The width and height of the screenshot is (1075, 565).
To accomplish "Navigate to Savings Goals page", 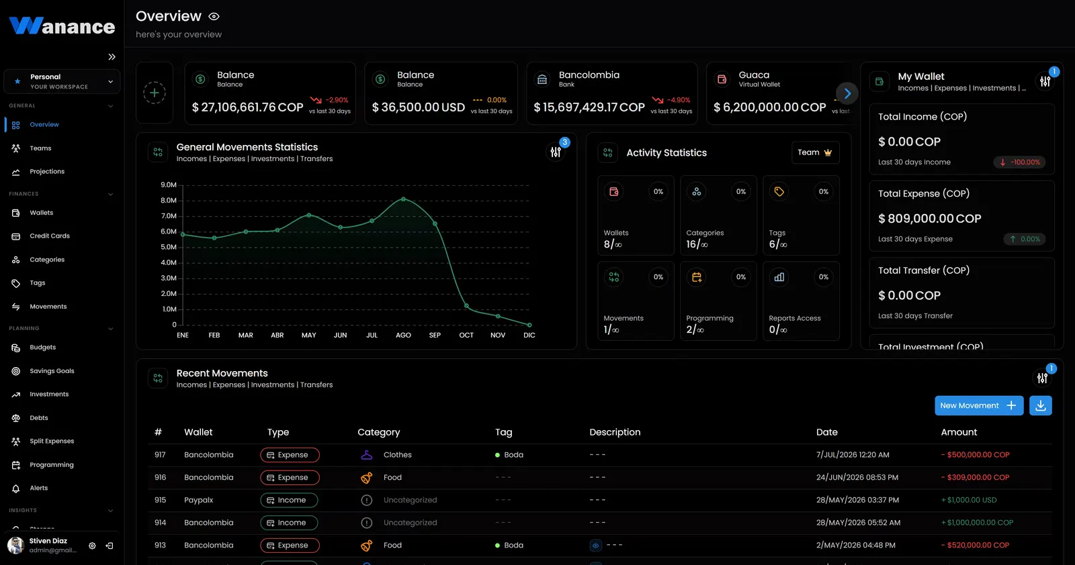I will click(52, 371).
